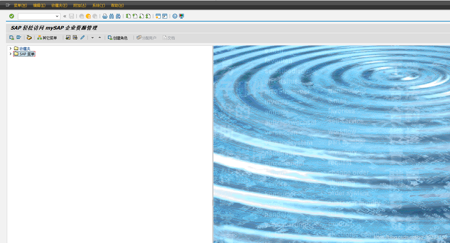Click the SAP Menu icon
This screenshot has width=450, height=243.
(x=19, y=38)
